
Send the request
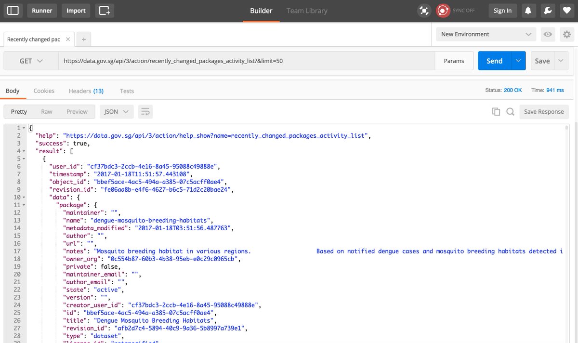click(495, 61)
